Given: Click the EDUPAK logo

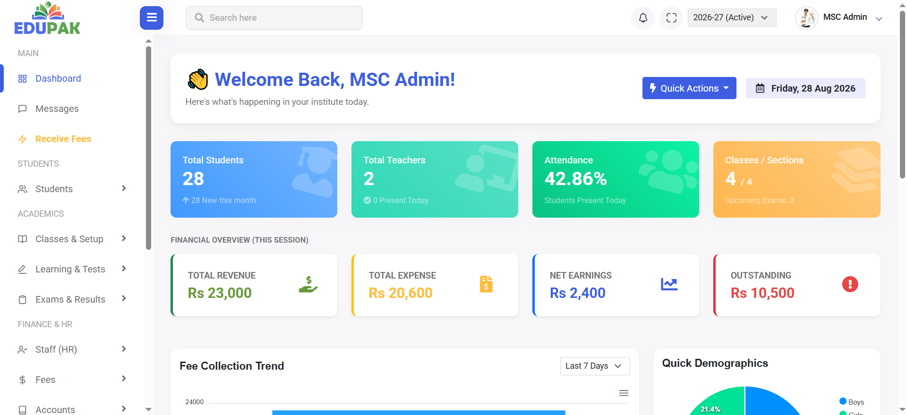Looking at the screenshot, I should (x=47, y=18).
